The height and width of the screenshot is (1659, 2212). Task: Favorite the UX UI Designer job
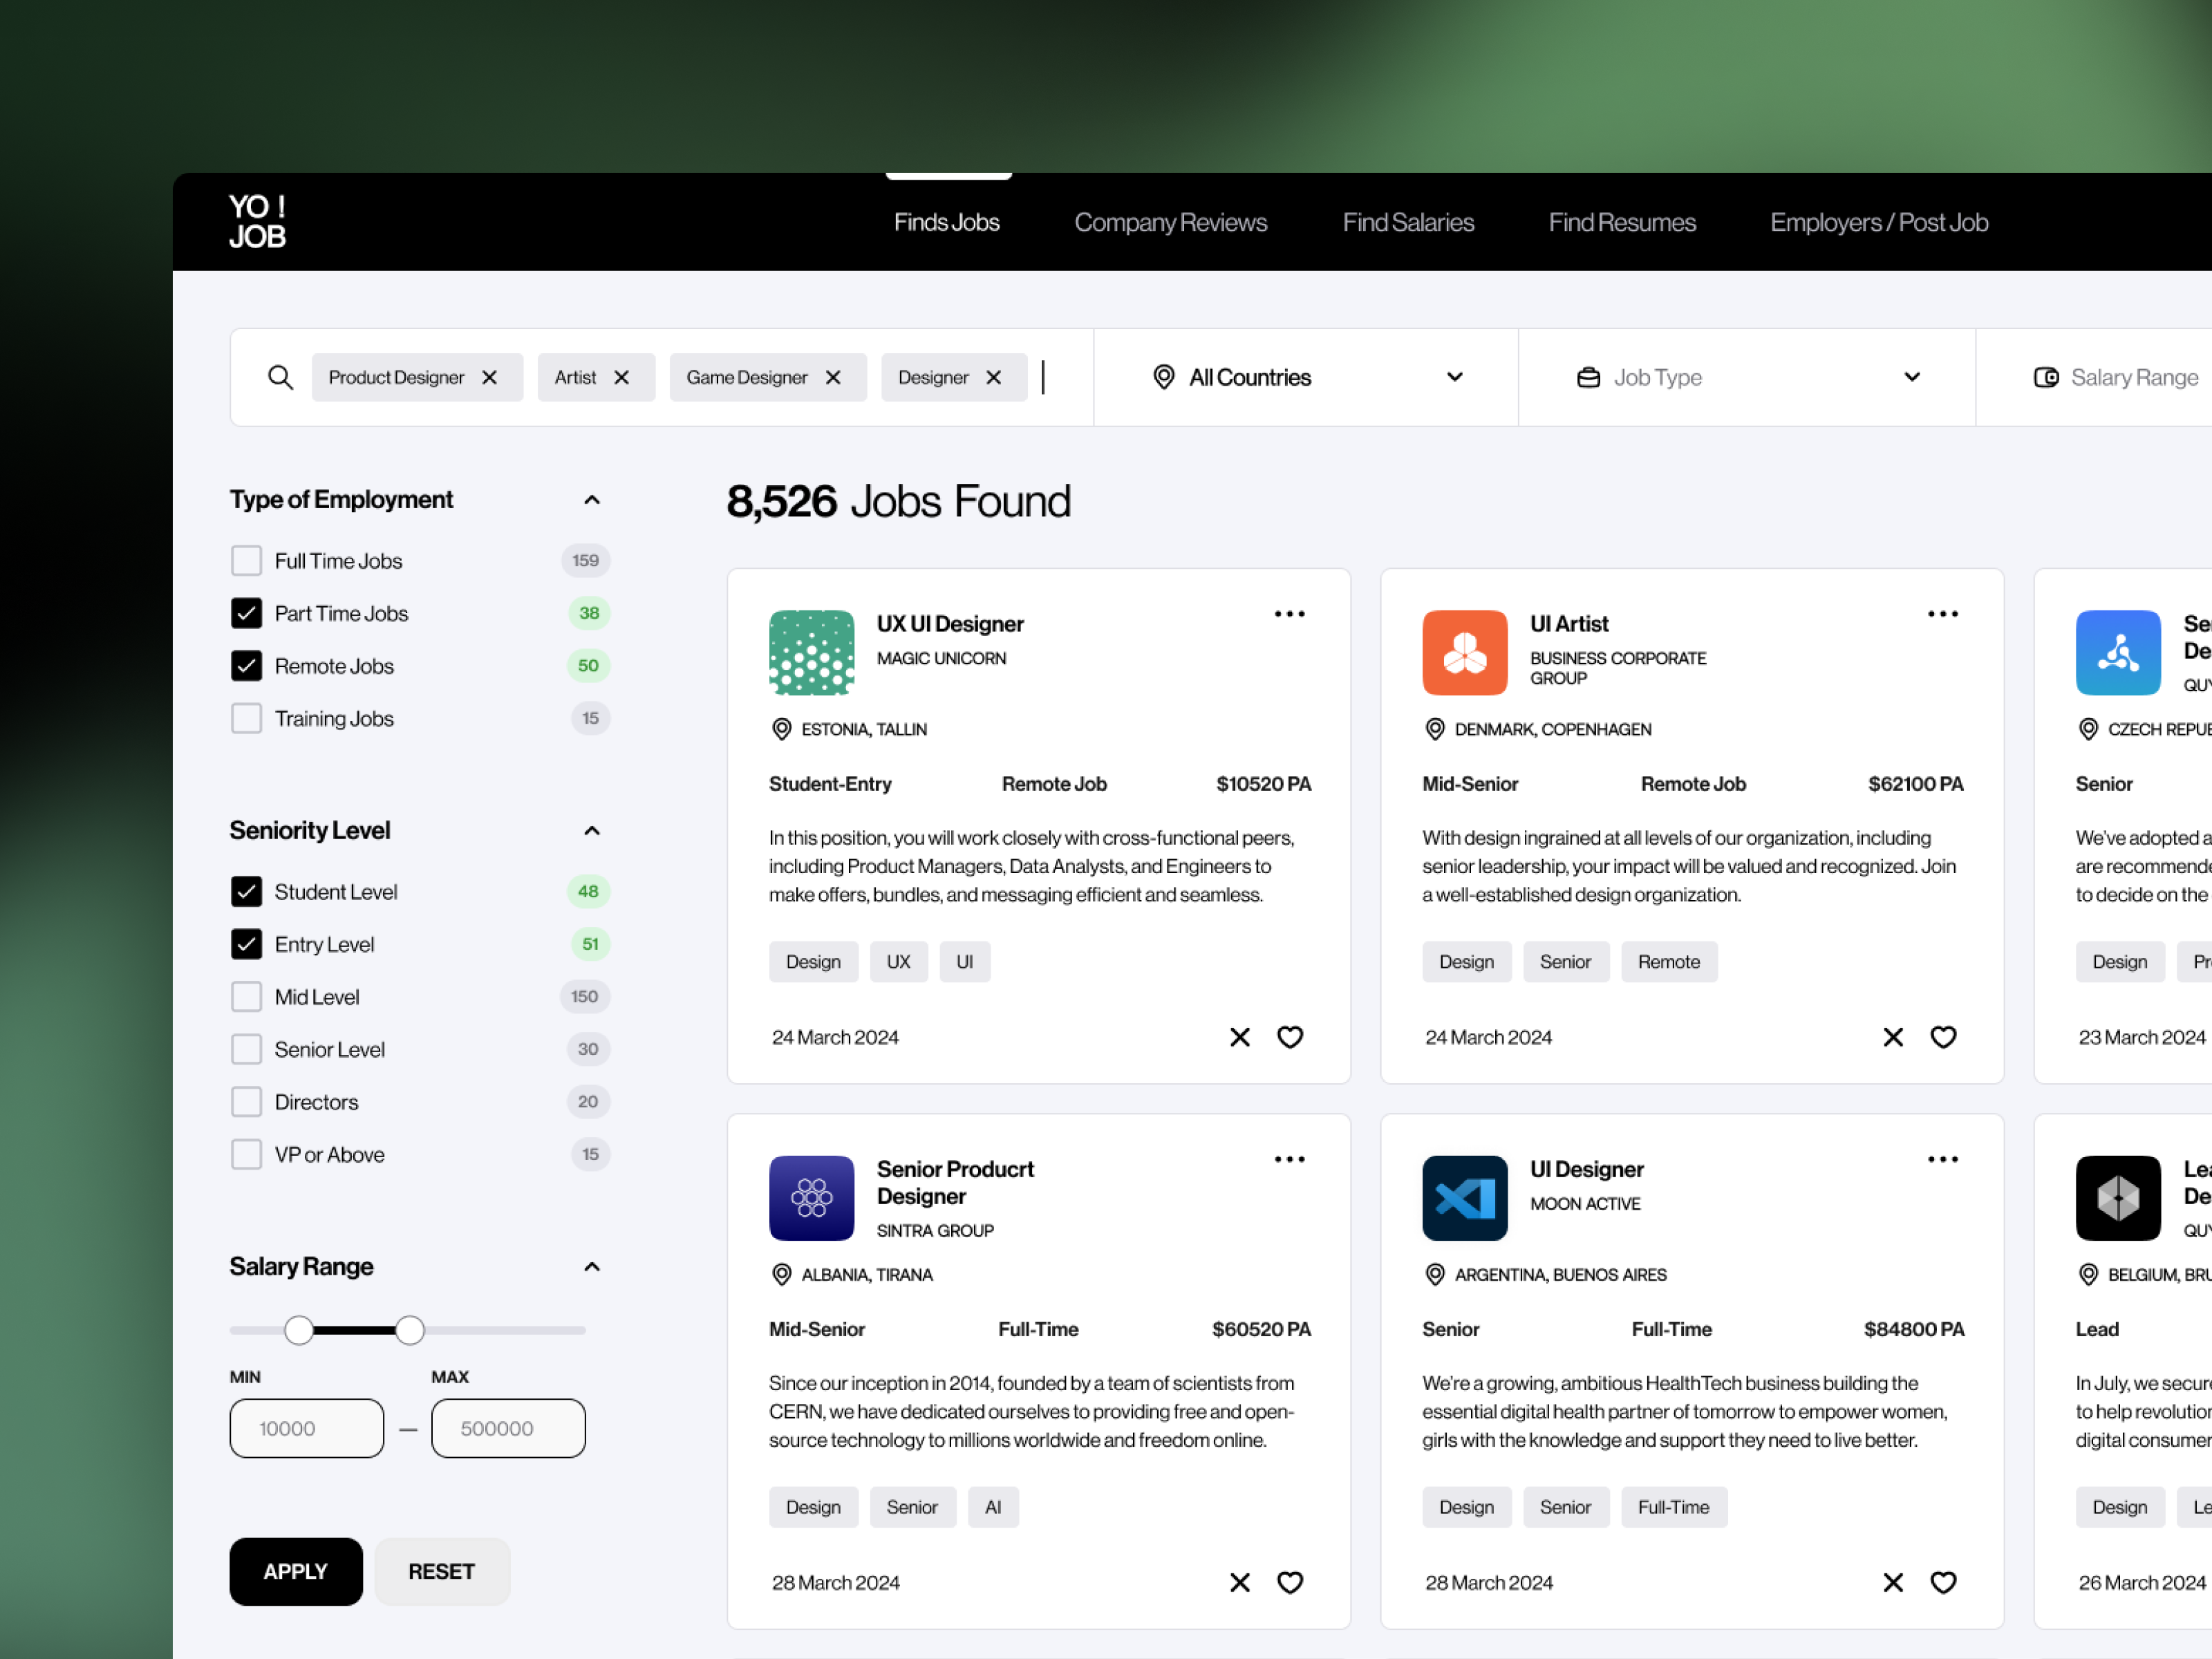[1290, 1037]
